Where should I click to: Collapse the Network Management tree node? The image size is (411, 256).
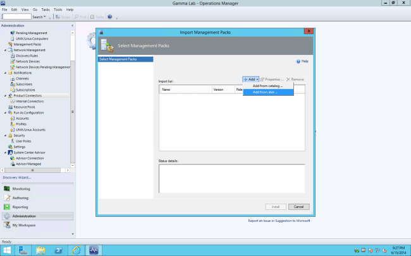pyautogui.click(x=6, y=49)
